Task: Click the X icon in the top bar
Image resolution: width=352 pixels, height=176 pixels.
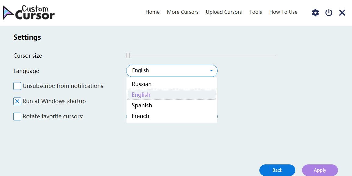Action: coord(342,12)
